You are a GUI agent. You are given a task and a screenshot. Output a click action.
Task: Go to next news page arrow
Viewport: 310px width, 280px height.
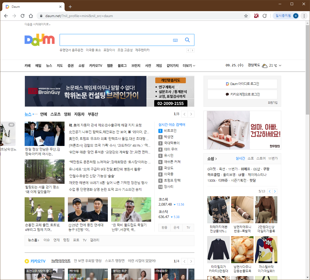[x=191, y=114]
